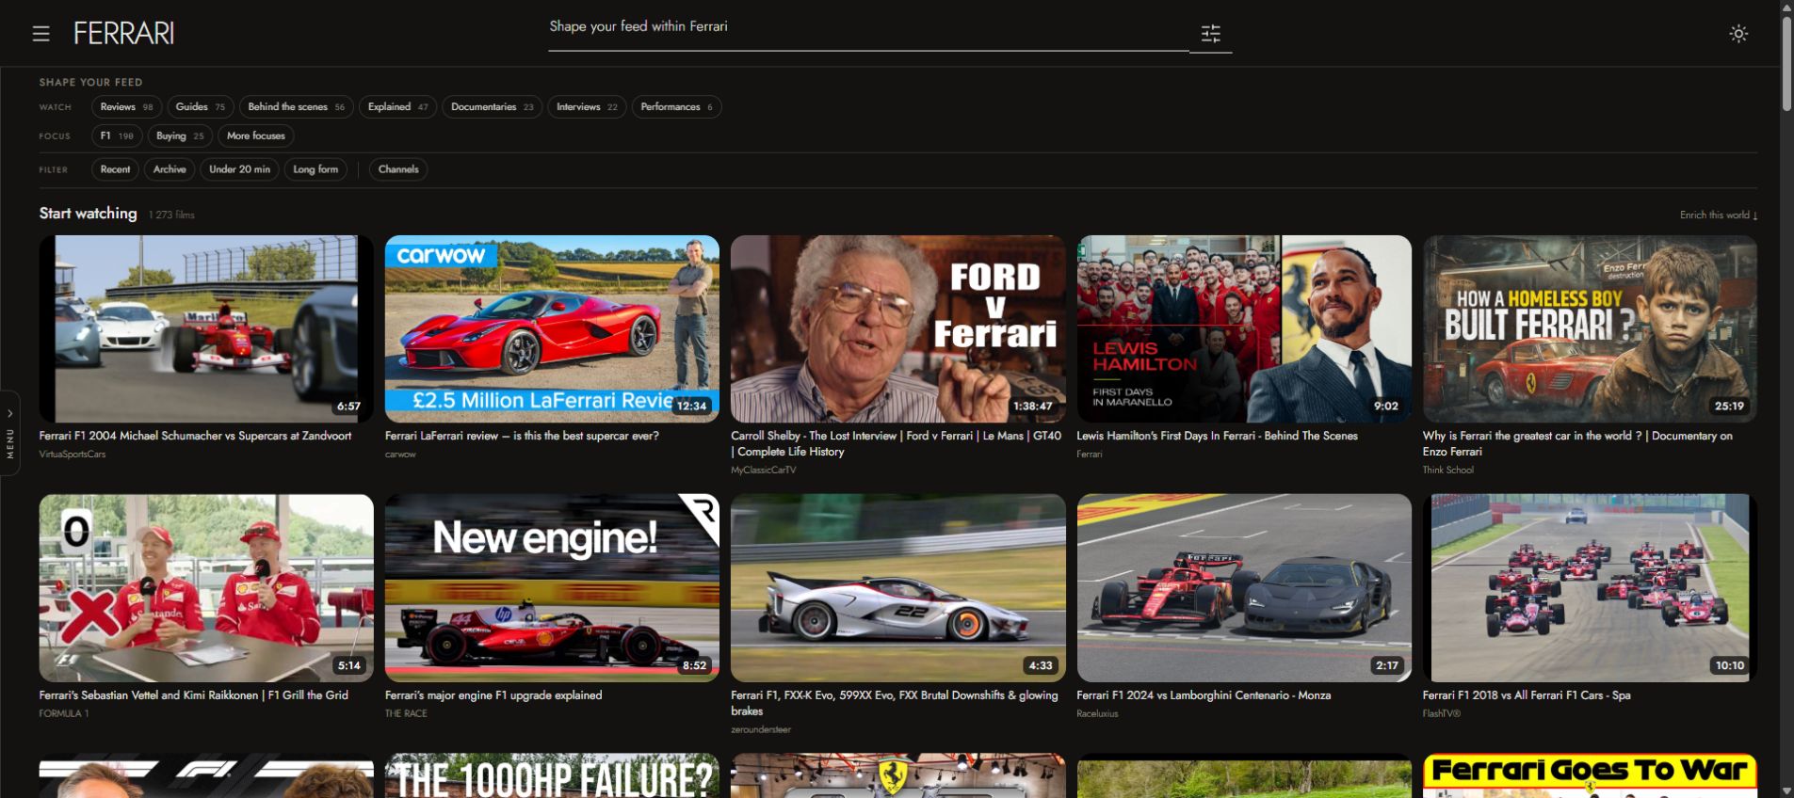Open the Lewis Hamilton First Days thumbnail
Viewport: 1794px width, 798px height.
[x=1244, y=329]
